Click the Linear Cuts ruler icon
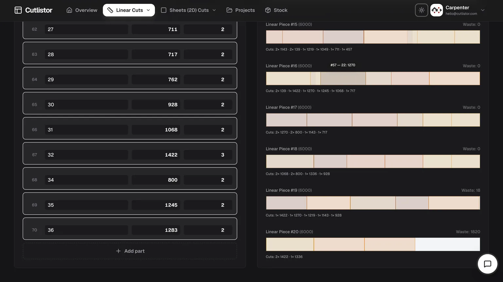Image resolution: width=503 pixels, height=282 pixels. [x=110, y=10]
